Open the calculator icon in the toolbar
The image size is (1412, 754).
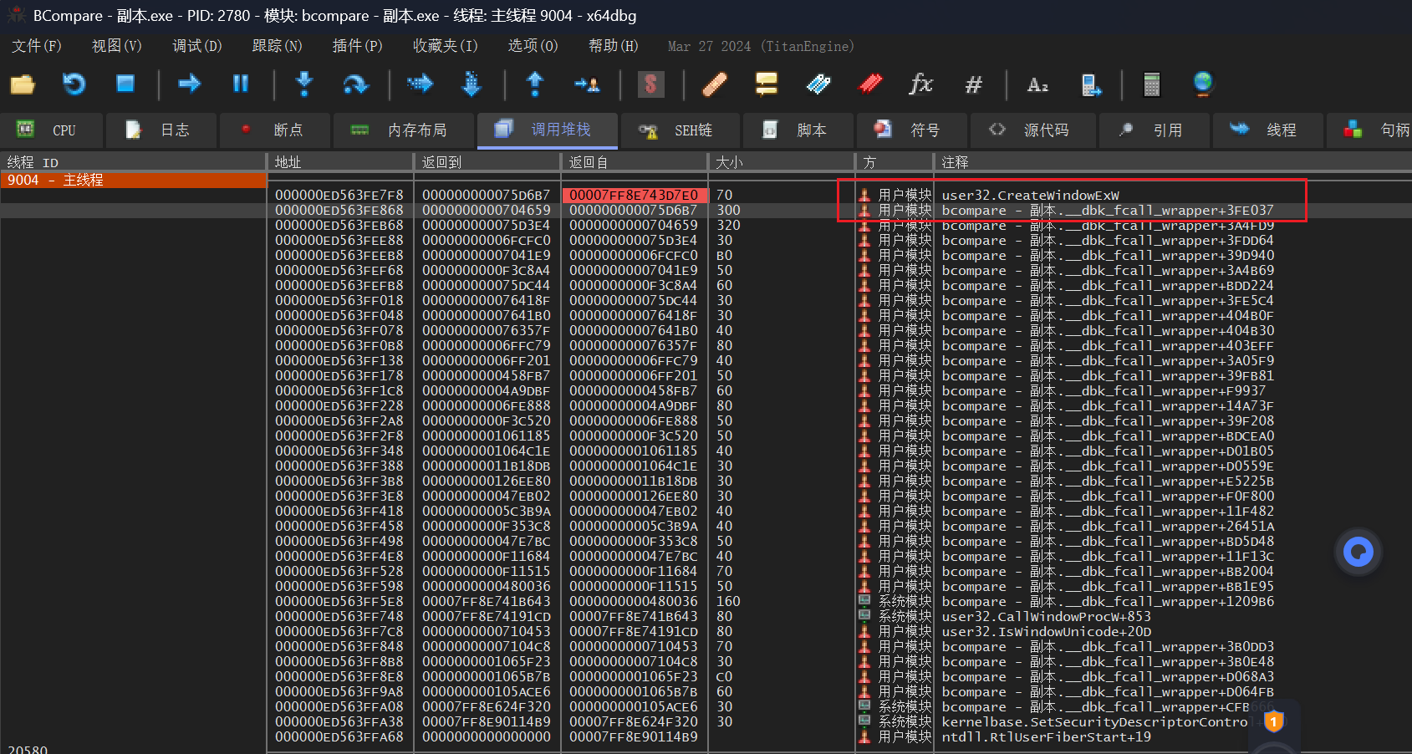point(1151,84)
